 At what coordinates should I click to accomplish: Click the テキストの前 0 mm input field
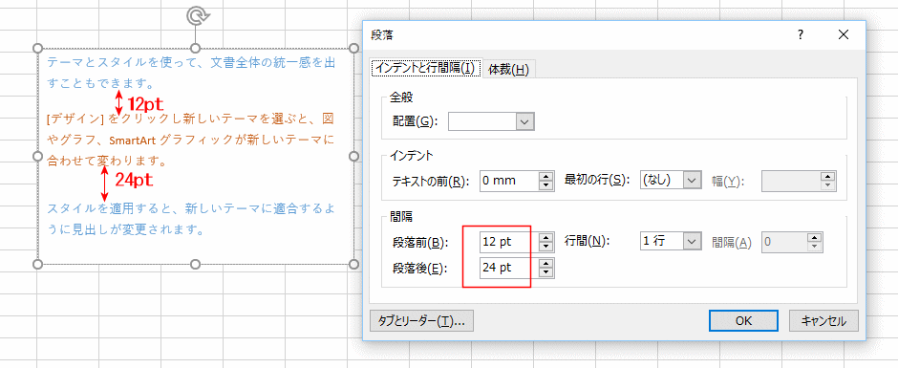[x=508, y=181]
